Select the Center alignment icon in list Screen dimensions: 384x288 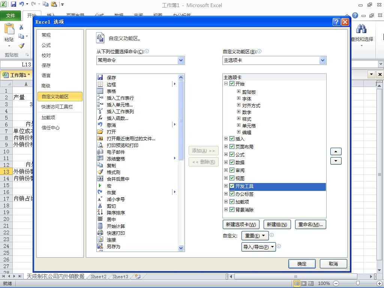point(100,219)
